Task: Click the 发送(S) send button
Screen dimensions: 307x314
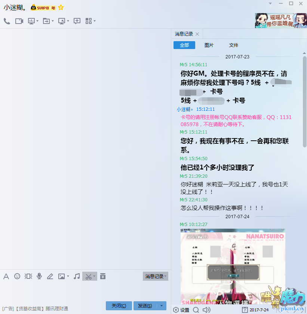Action: [145, 306]
